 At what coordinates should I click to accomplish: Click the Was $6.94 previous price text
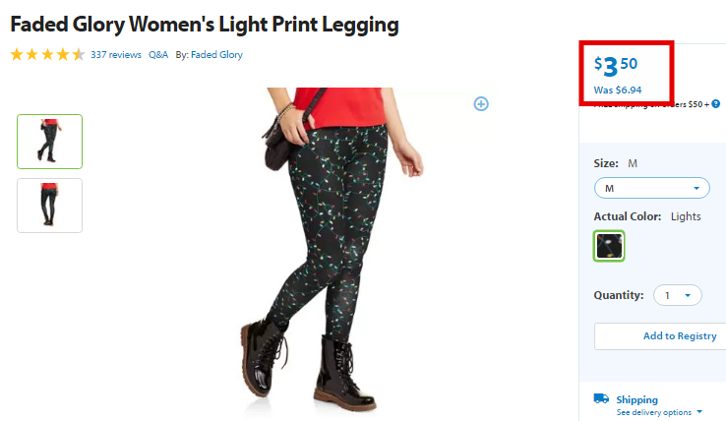(618, 90)
